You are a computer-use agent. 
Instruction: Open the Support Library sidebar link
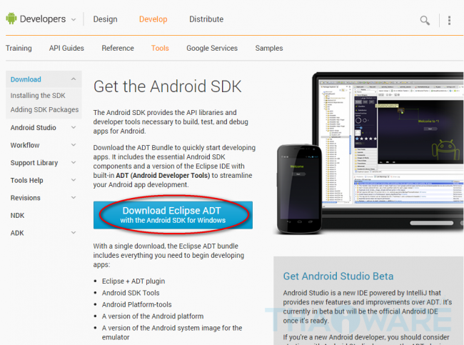point(34,163)
